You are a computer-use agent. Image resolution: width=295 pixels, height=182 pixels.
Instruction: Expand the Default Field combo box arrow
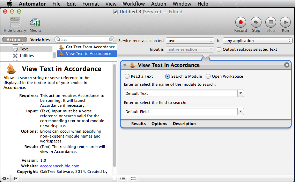coord(241,111)
